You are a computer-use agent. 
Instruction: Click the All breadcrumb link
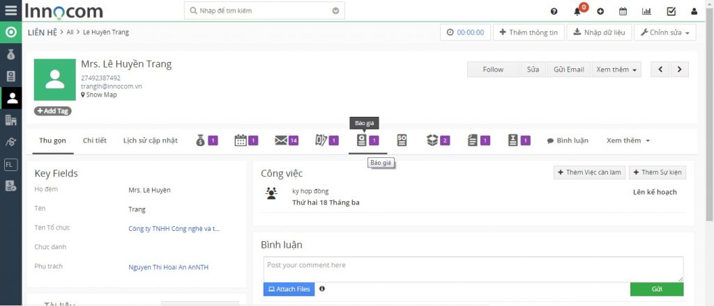[x=70, y=32]
